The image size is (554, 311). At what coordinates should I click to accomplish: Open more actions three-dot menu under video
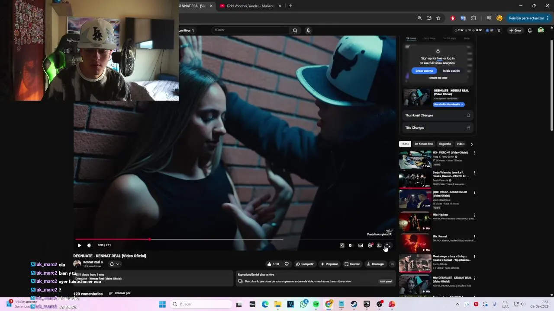392,264
